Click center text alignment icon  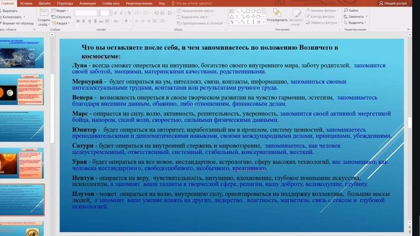(x=143, y=21)
